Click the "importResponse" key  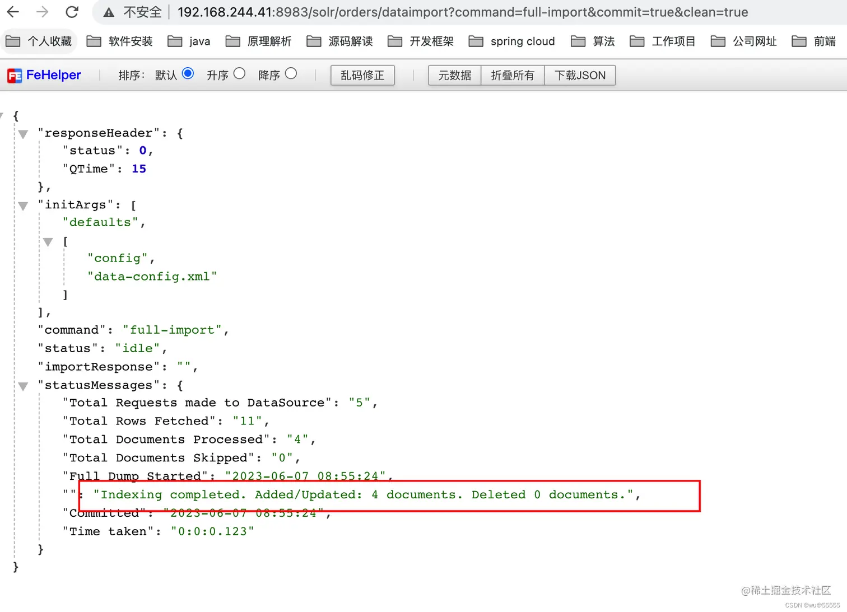click(x=99, y=367)
